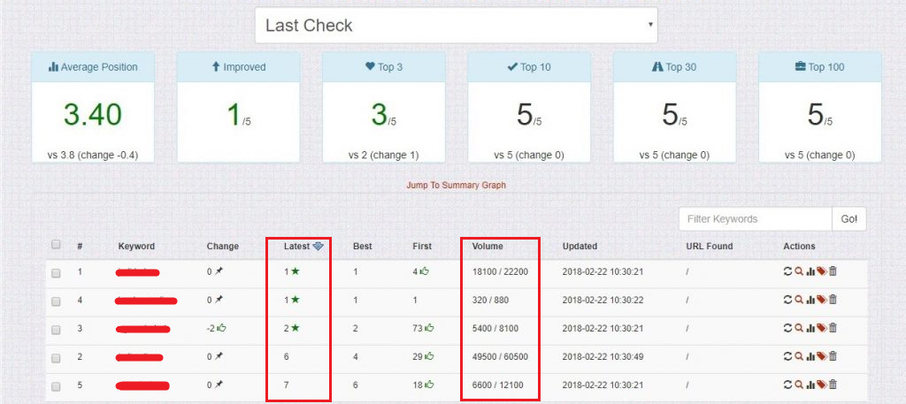This screenshot has width=906, height=404.
Task: Toggle the select-all checkbox in table header
Action: [56, 244]
